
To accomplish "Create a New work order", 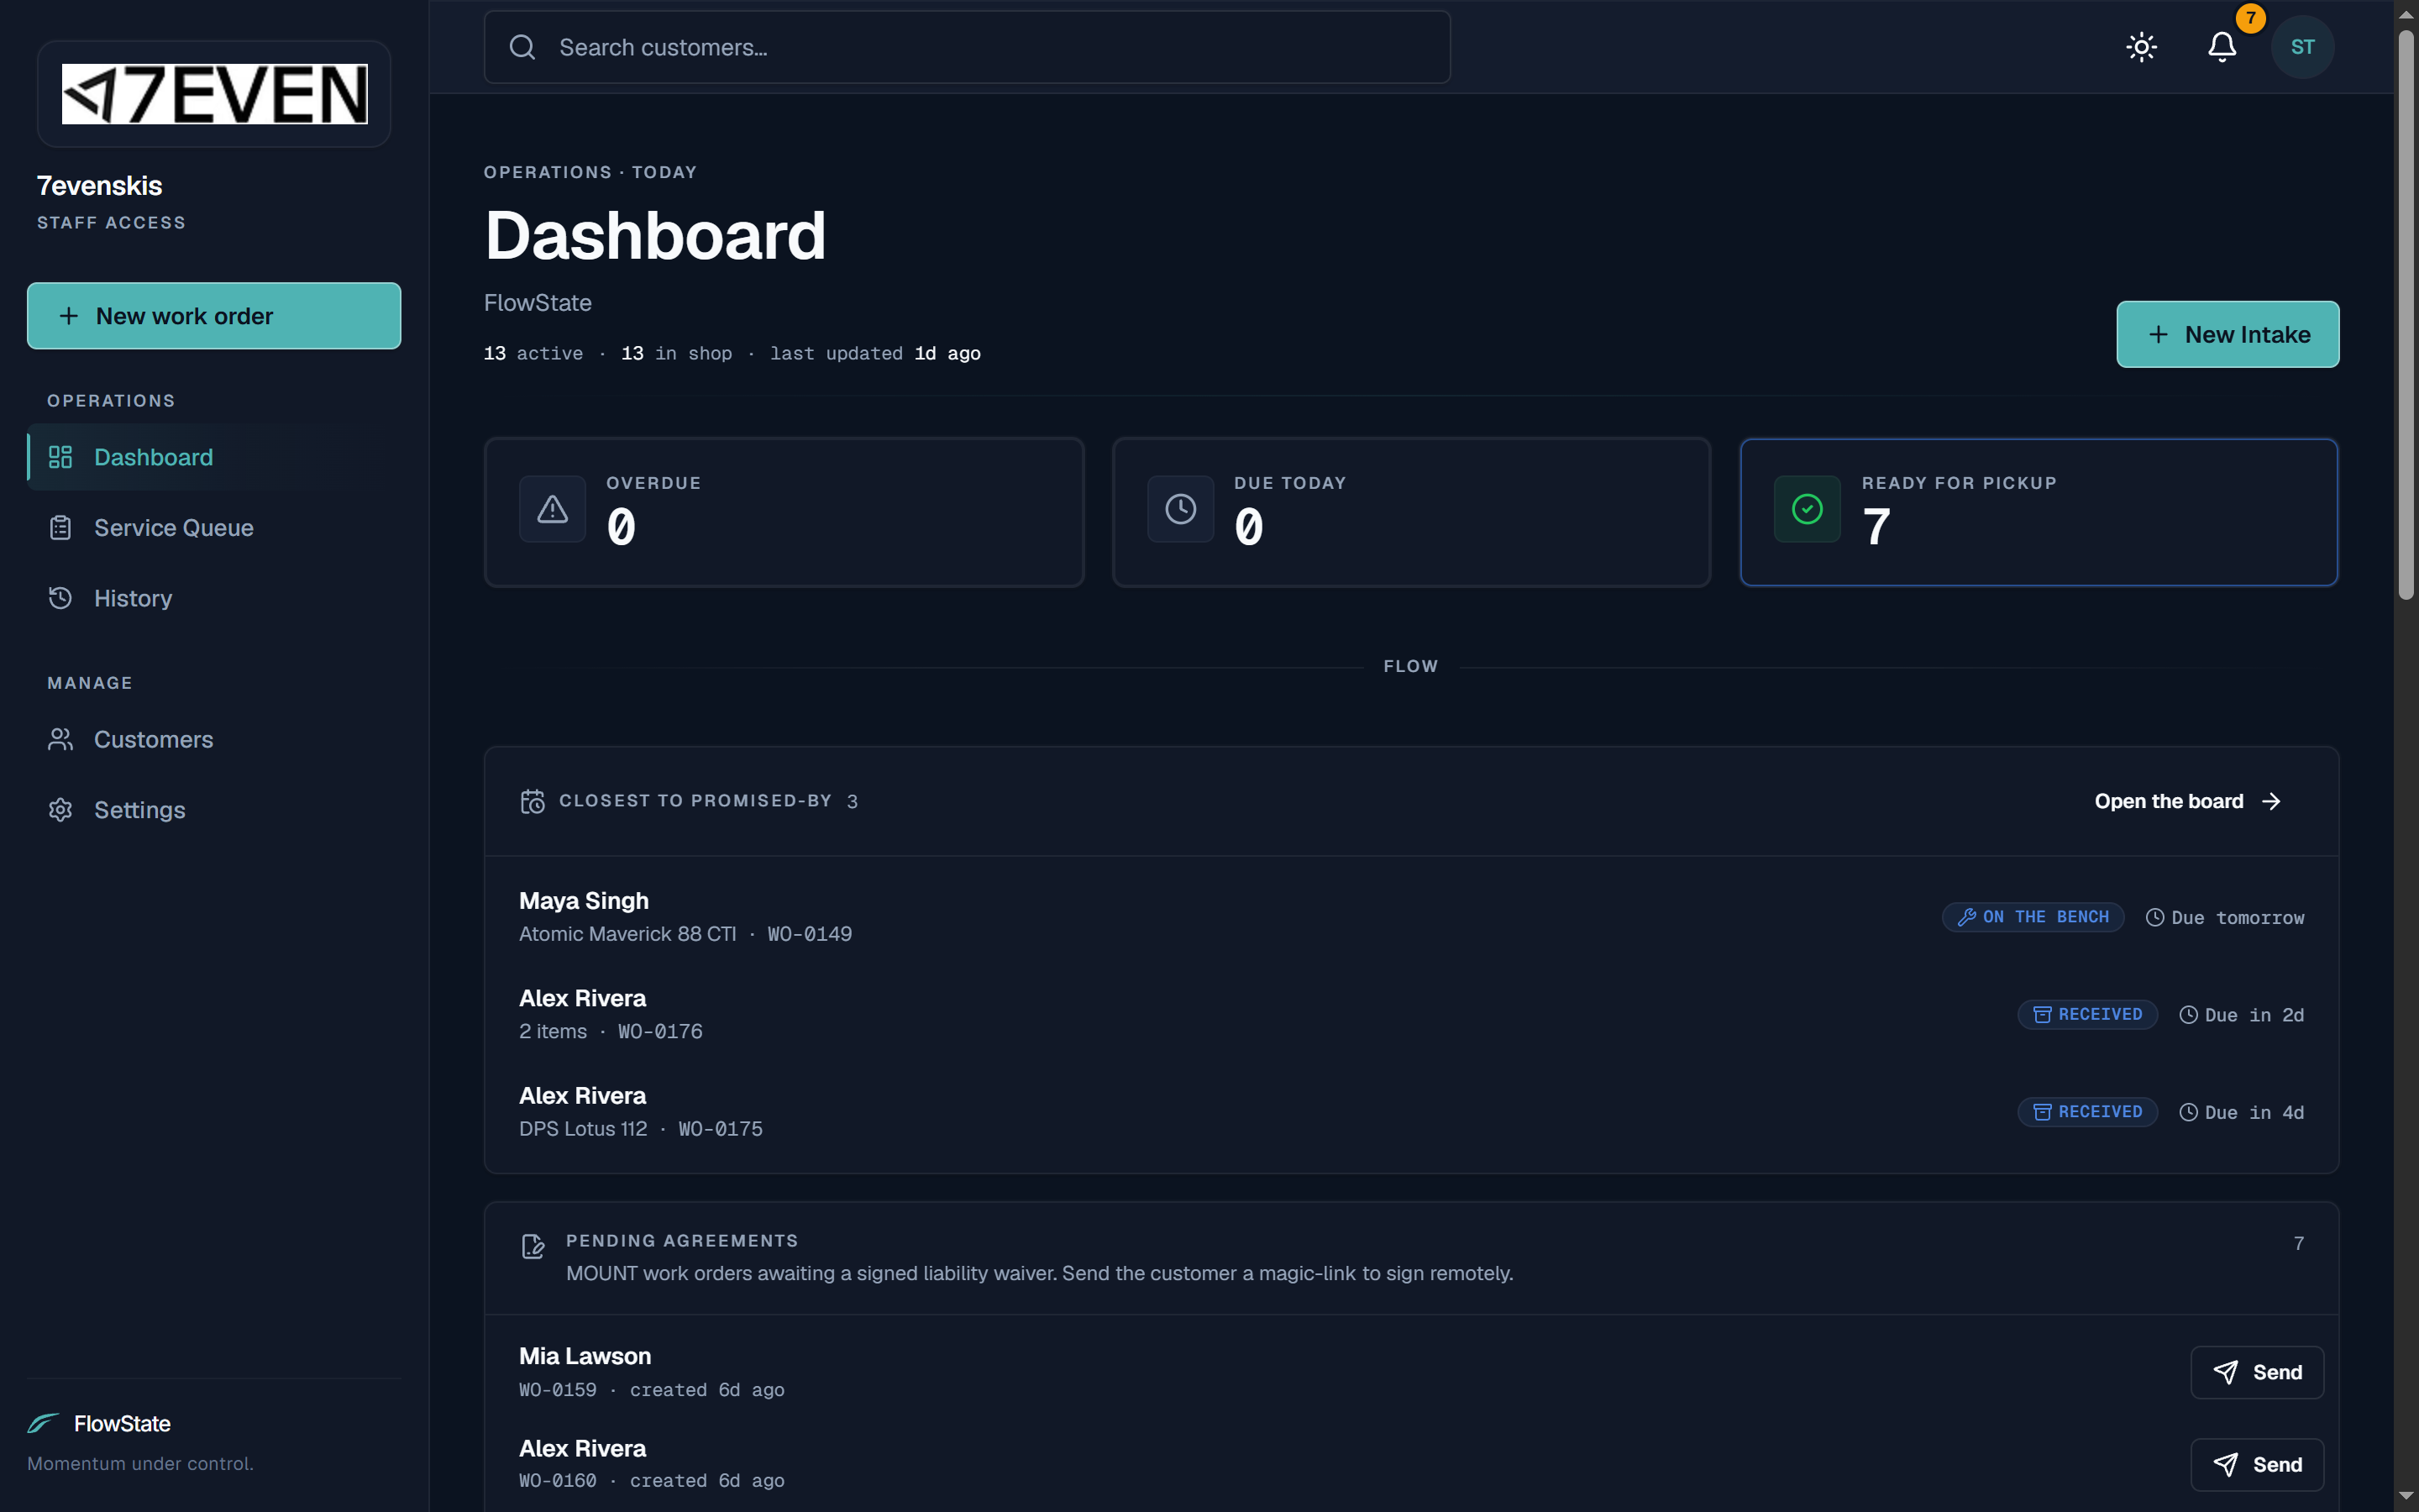I will tap(214, 316).
